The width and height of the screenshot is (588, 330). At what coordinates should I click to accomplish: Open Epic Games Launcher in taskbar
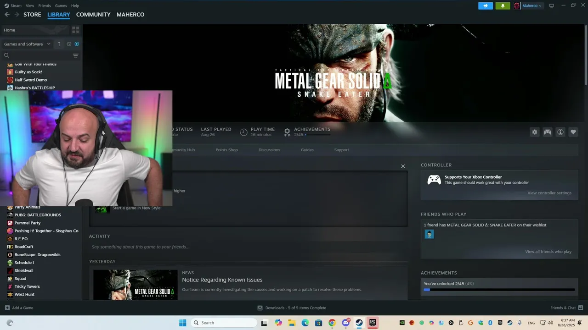(373, 323)
